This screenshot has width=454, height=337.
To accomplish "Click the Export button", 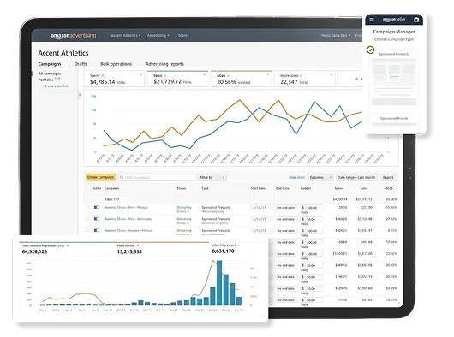I will coord(388,177).
